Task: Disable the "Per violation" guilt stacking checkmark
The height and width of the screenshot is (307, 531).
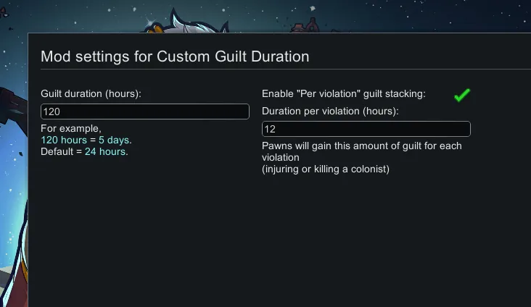Action: (x=462, y=95)
